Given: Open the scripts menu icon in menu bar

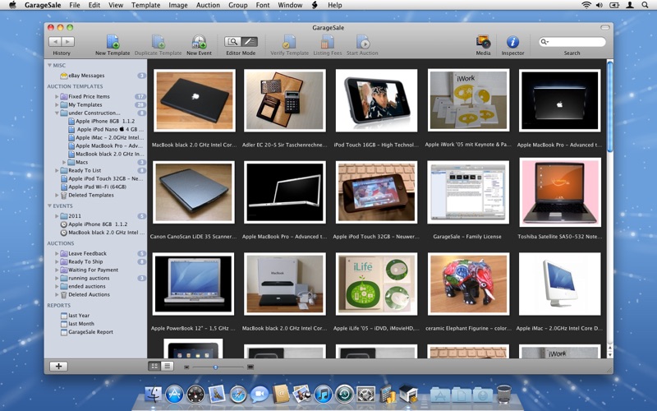Looking at the screenshot, I should (x=315, y=5).
